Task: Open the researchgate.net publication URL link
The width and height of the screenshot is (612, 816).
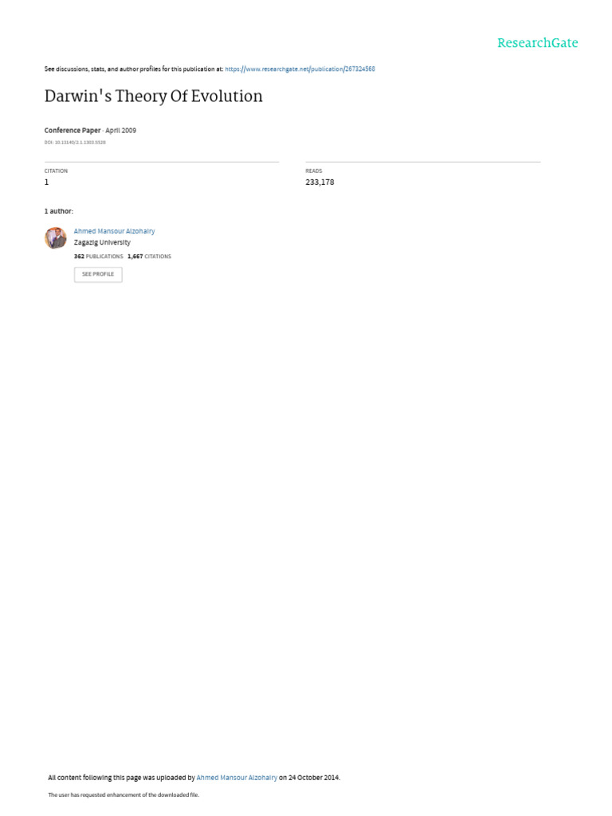Action: [x=300, y=69]
